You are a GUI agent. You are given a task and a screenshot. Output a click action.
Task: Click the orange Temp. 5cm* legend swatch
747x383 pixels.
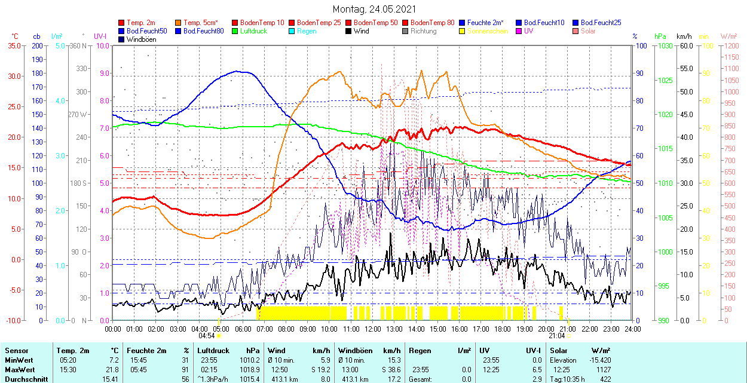coord(179,23)
